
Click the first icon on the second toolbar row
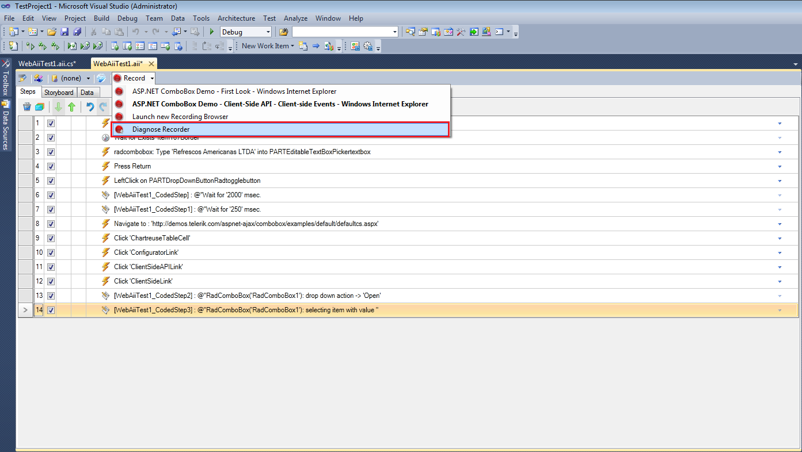tap(13, 46)
